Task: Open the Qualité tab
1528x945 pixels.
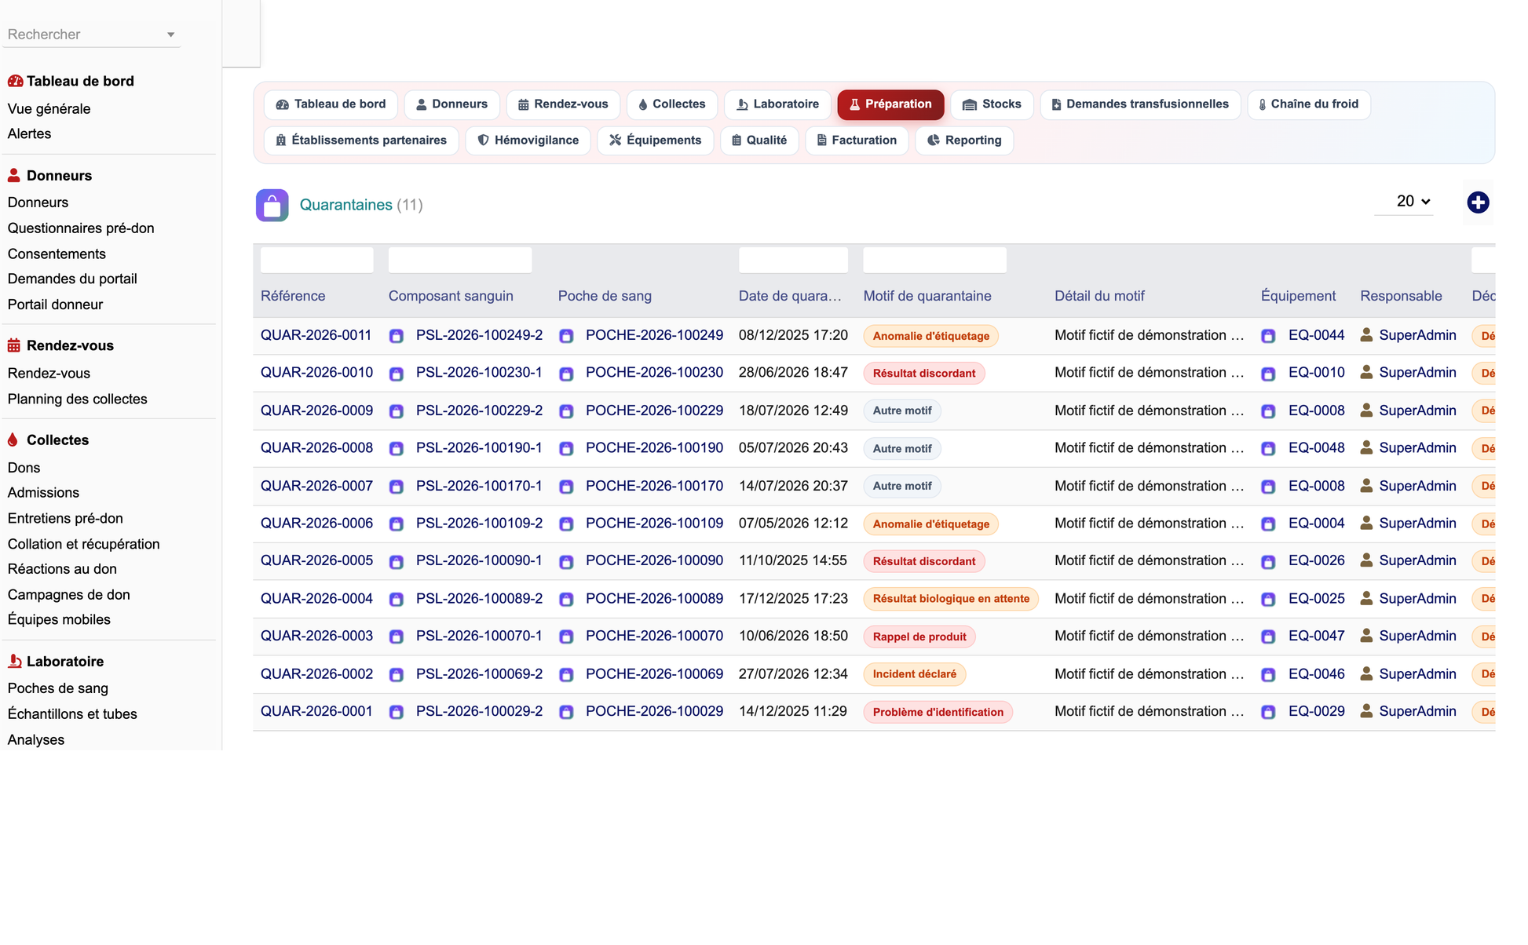Action: [x=759, y=140]
